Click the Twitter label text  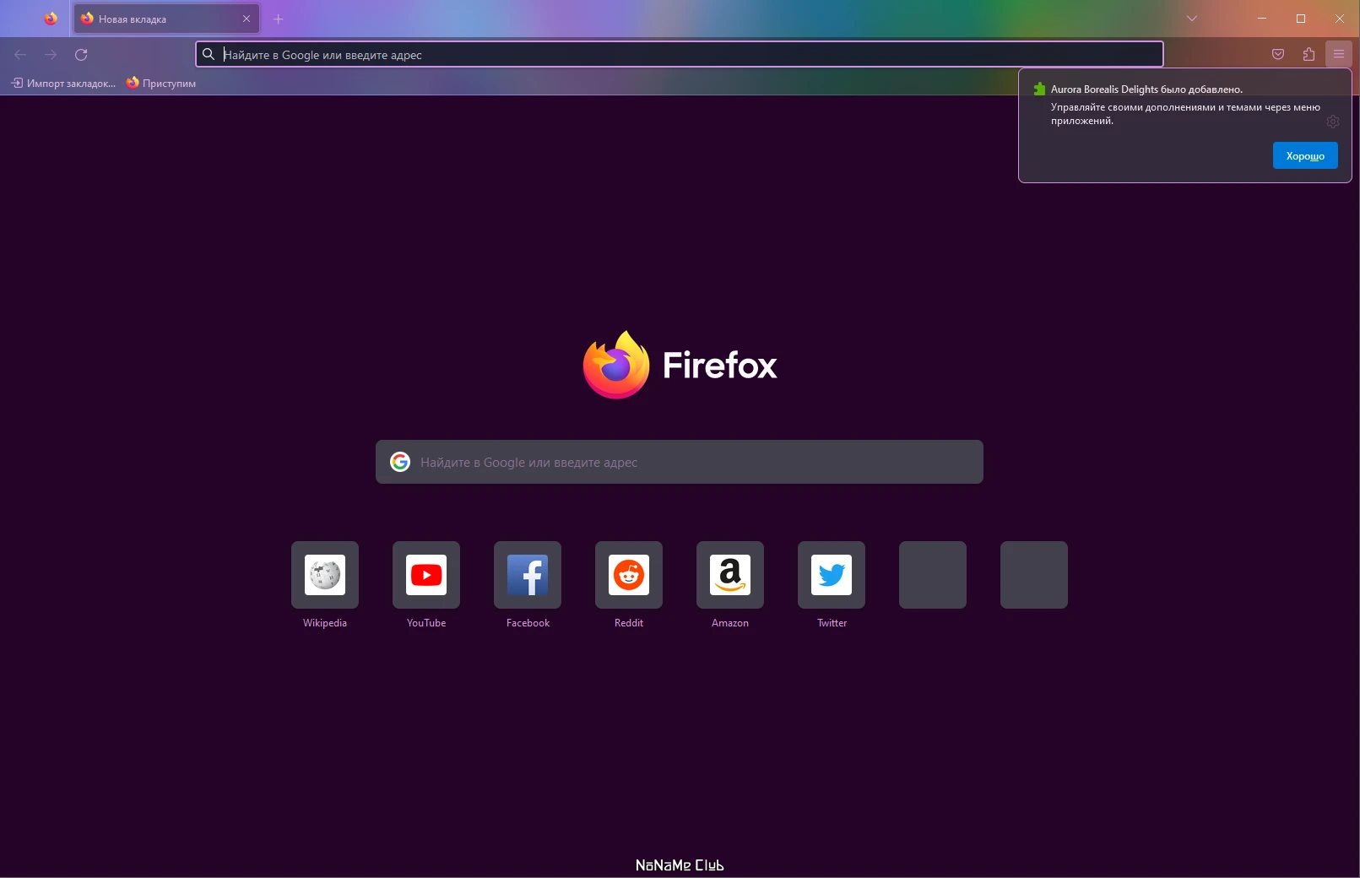click(x=832, y=623)
